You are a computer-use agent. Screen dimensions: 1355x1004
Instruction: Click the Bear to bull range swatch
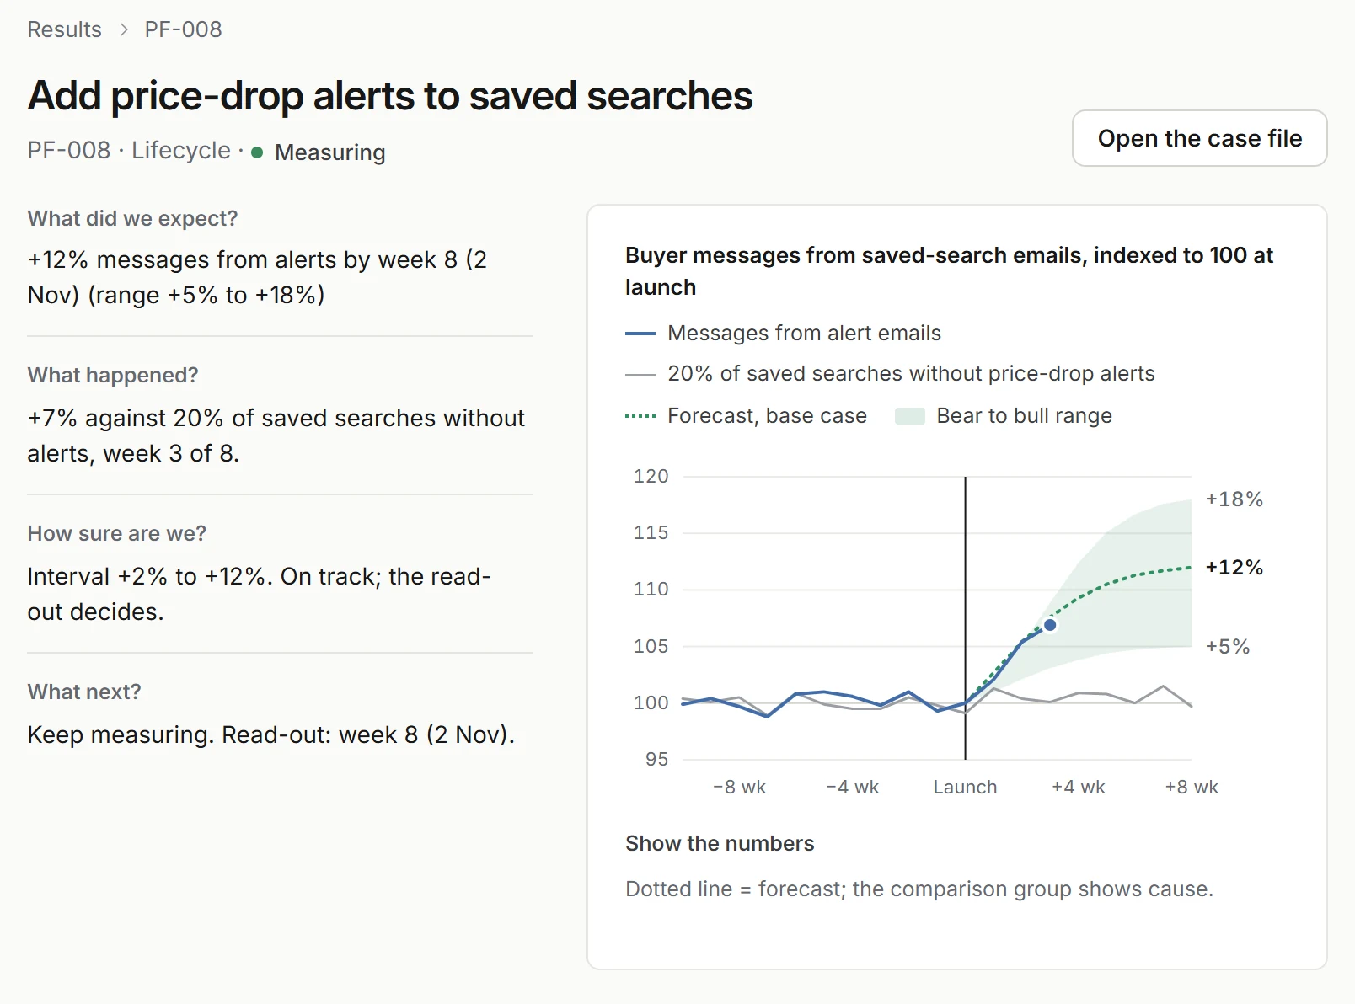(x=910, y=416)
